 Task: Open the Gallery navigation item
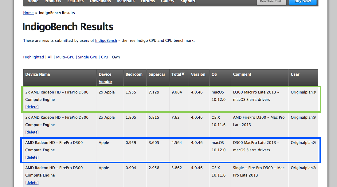168,1
